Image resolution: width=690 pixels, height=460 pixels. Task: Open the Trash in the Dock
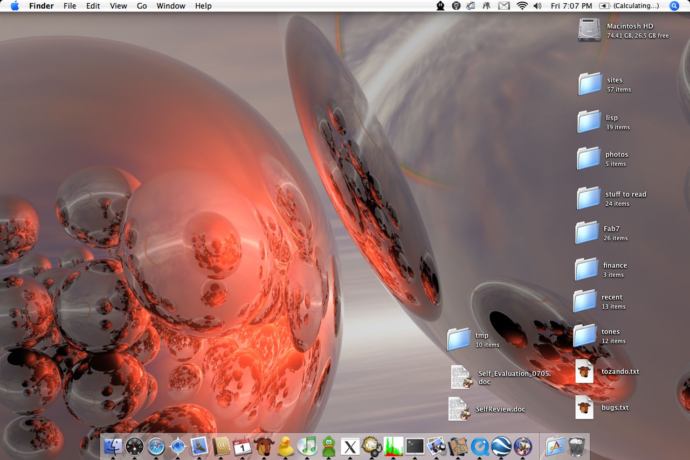577,446
